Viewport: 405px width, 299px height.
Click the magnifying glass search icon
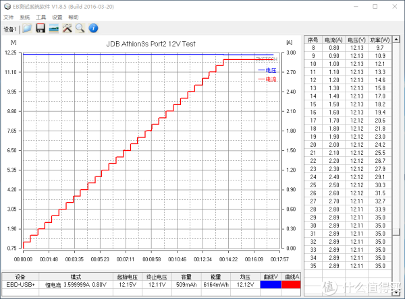tap(80, 28)
